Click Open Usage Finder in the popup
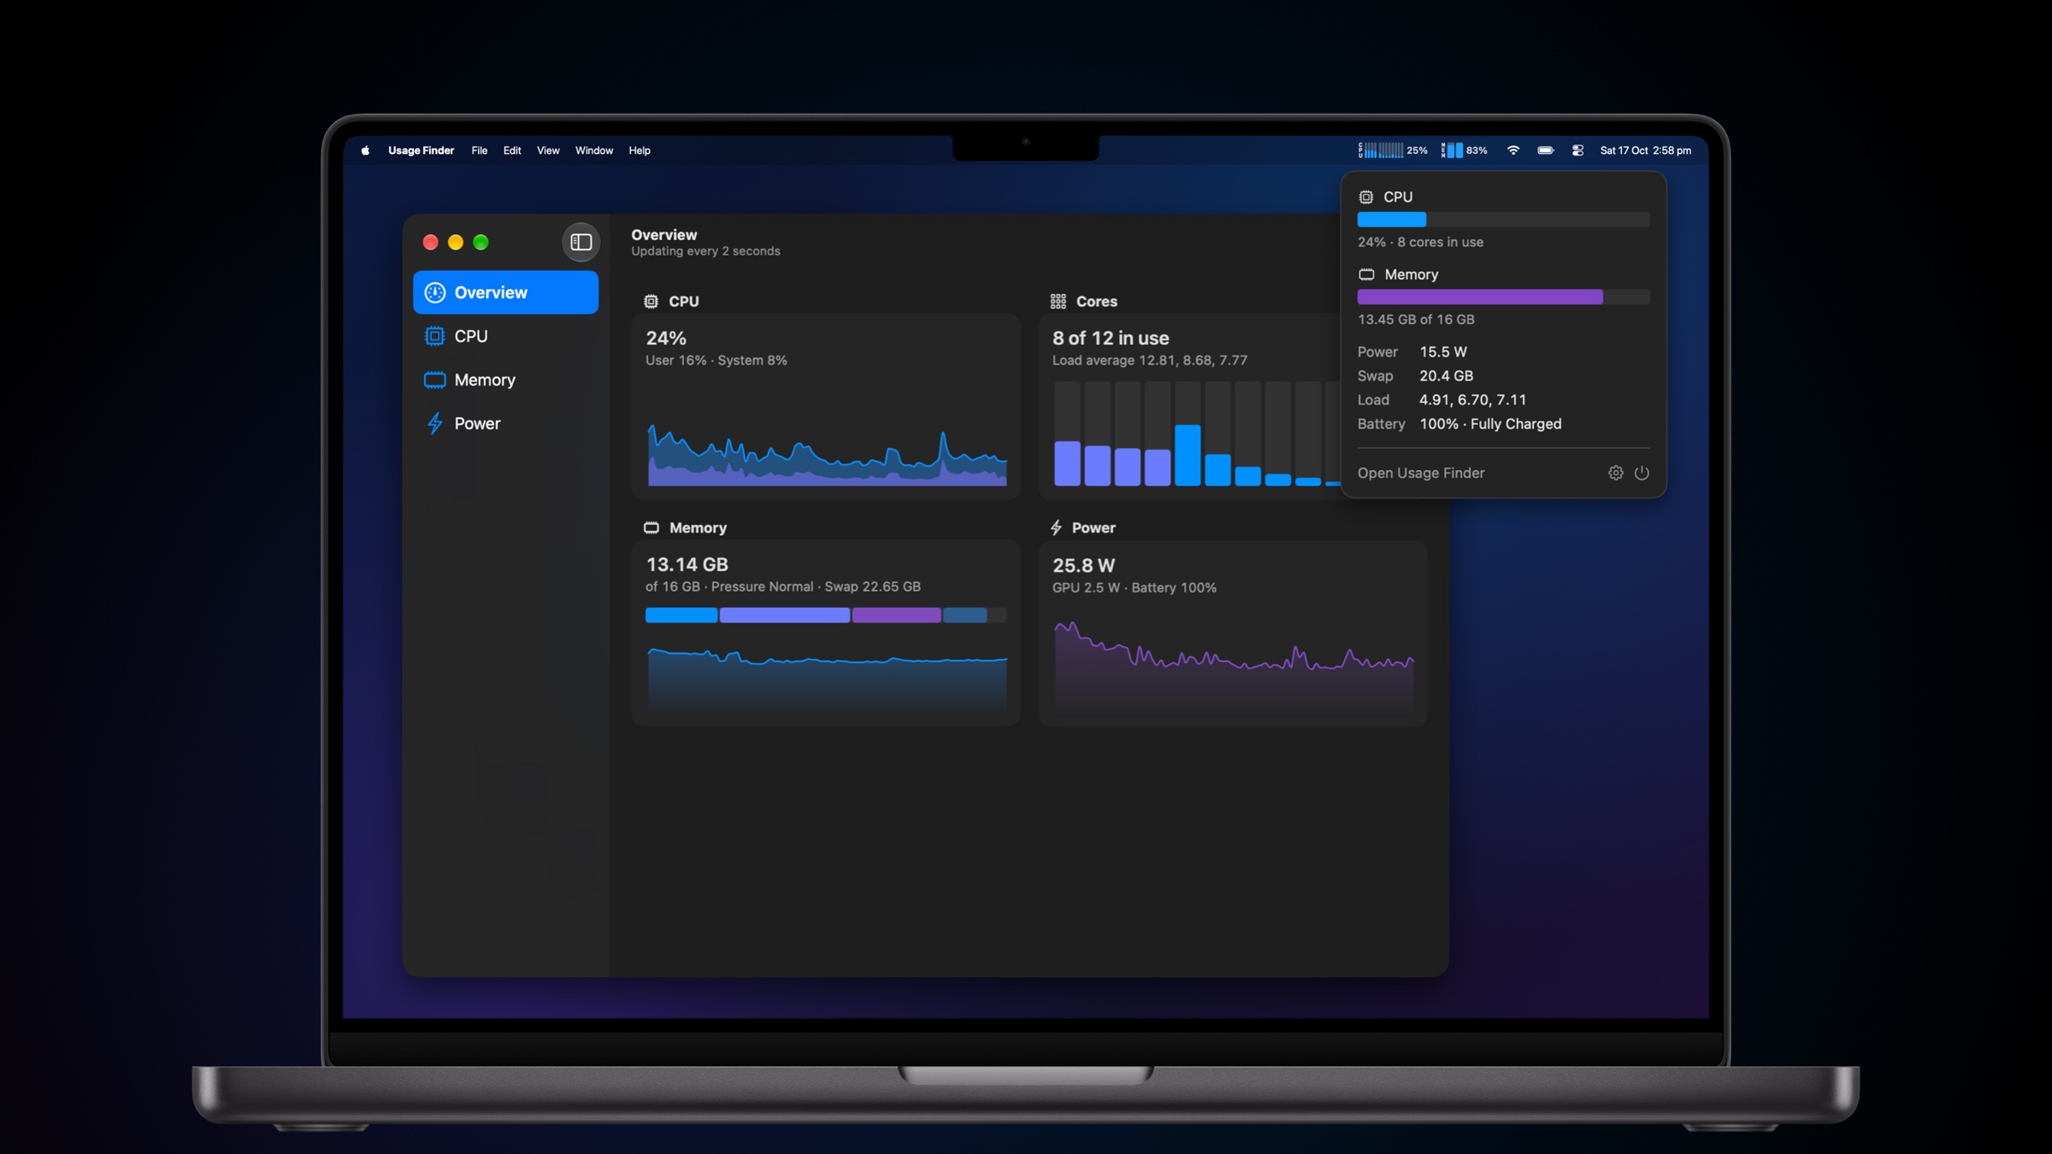 pyautogui.click(x=1420, y=473)
